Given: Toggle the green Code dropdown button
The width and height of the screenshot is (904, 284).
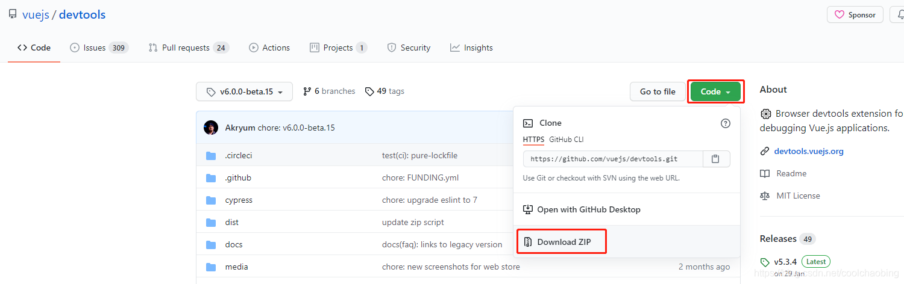Looking at the screenshot, I should [x=715, y=91].
